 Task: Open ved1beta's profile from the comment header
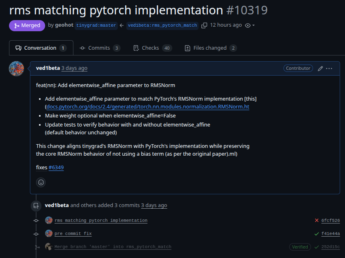(48, 68)
